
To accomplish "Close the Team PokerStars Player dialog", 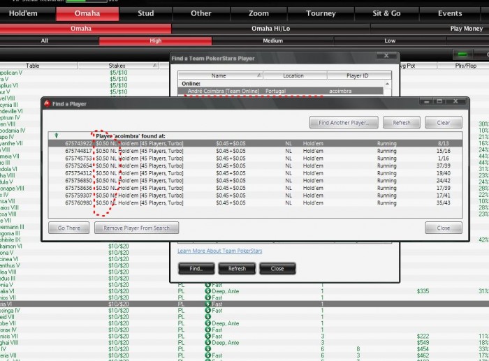I will coord(386,56).
